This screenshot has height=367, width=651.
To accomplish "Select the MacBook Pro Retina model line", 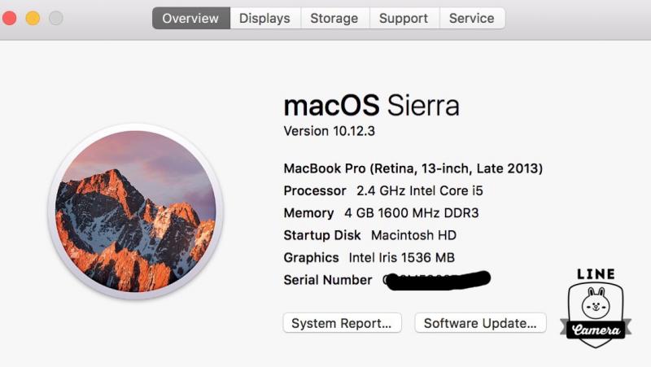I will tap(413, 168).
